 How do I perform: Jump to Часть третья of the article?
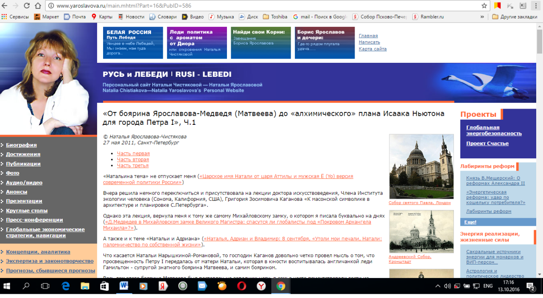tap(133, 166)
